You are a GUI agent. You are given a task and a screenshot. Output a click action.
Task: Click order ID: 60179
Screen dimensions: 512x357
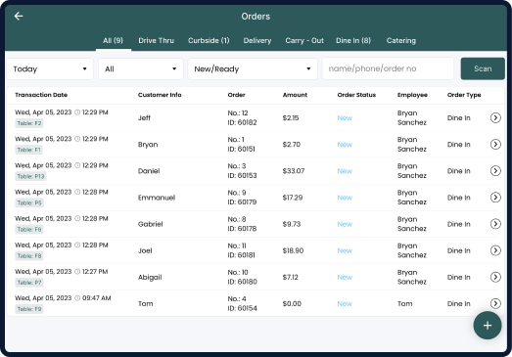242,202
